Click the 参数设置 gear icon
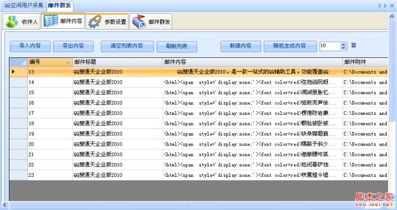 tap(95, 22)
